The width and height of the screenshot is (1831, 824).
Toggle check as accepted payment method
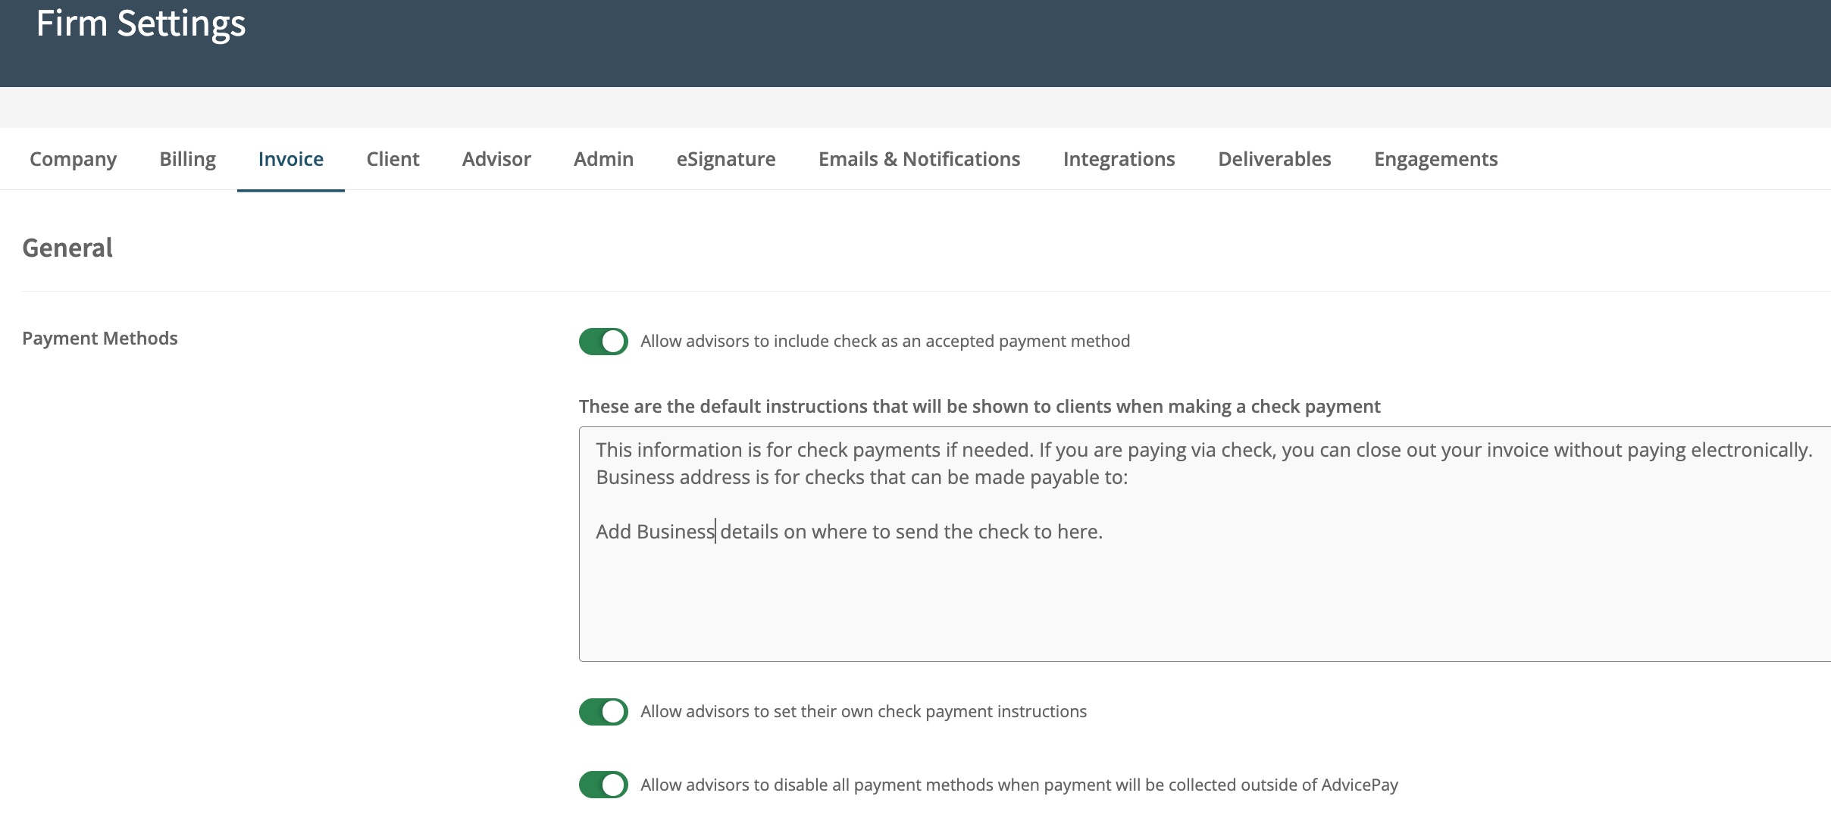pos(603,342)
